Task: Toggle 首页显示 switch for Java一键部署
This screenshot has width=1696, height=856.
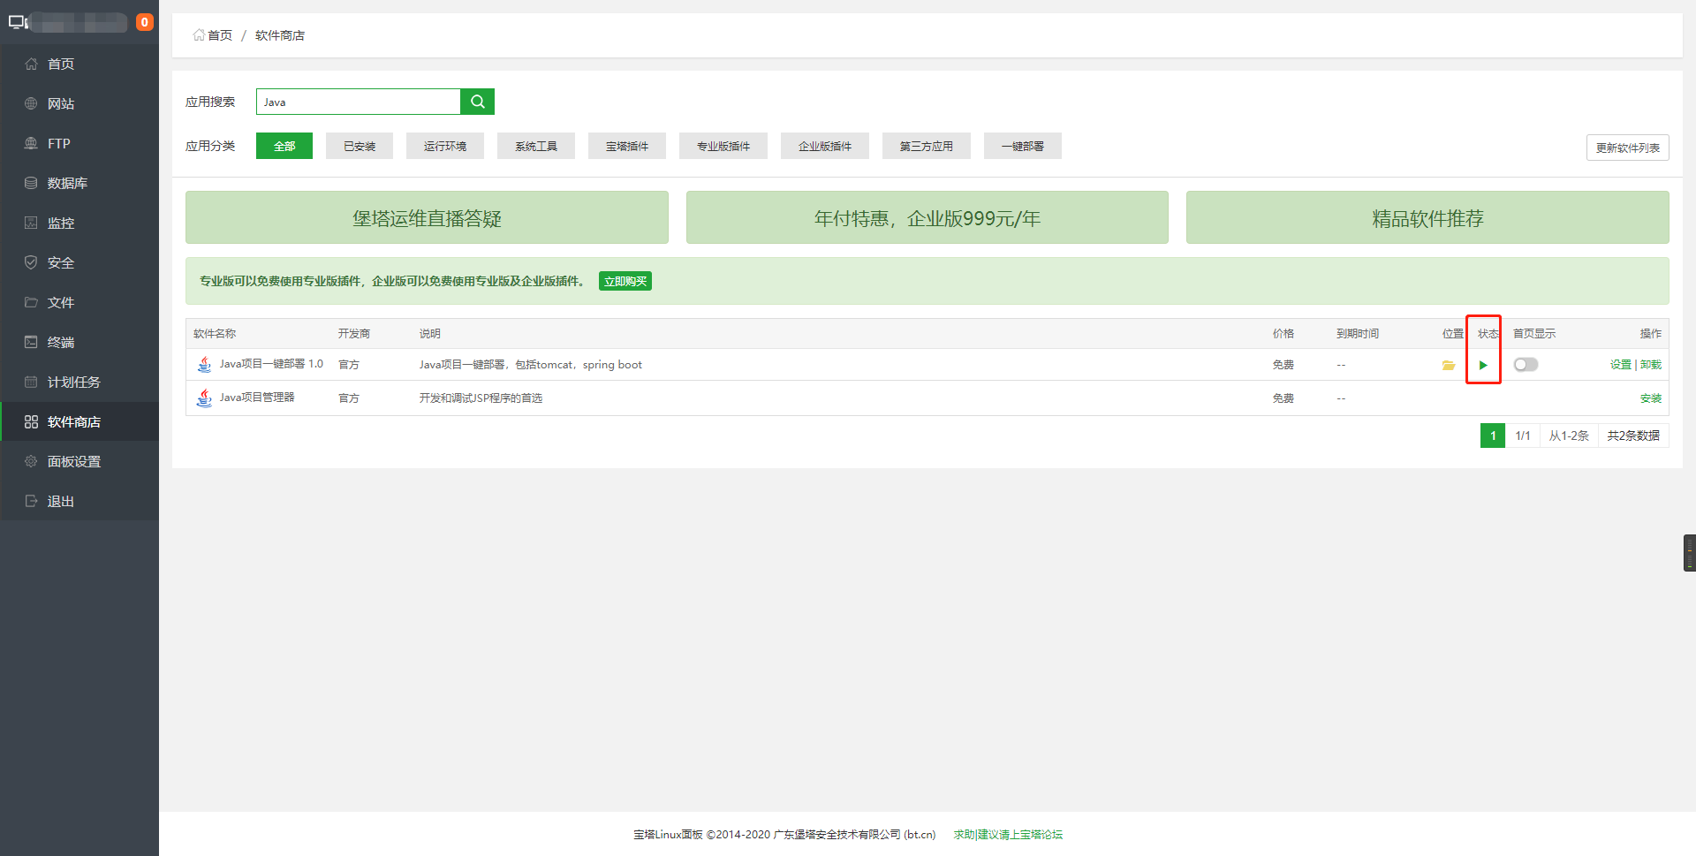Action: (1526, 365)
